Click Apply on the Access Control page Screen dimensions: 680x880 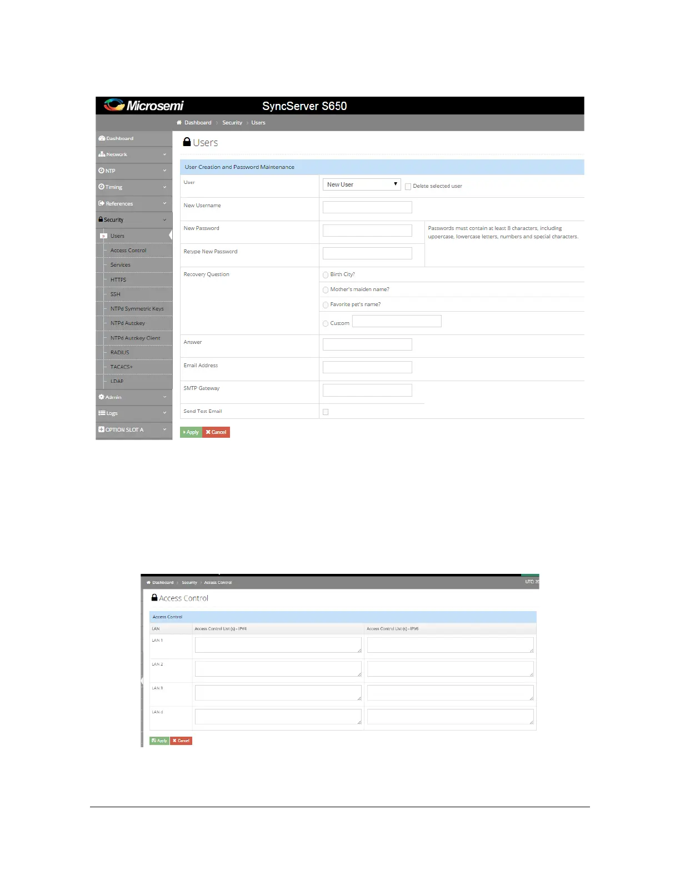(159, 741)
